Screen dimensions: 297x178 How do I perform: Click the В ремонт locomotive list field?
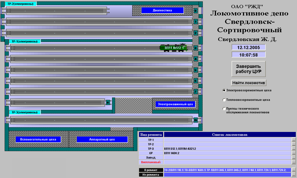[x=228, y=170]
